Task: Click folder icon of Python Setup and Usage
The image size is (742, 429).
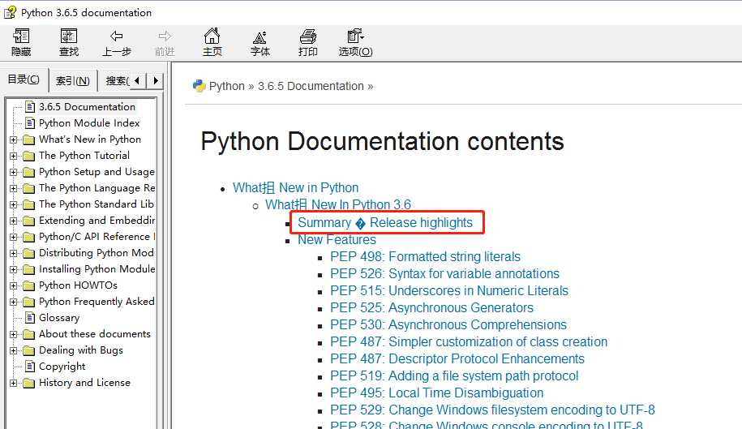Action: (x=29, y=172)
